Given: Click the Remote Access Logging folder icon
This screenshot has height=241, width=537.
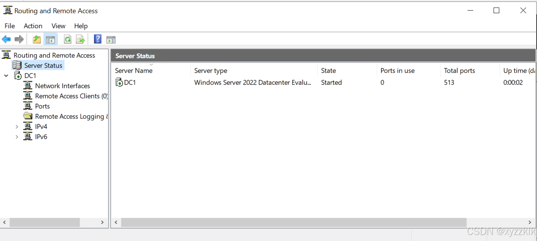Looking at the screenshot, I should [28, 116].
